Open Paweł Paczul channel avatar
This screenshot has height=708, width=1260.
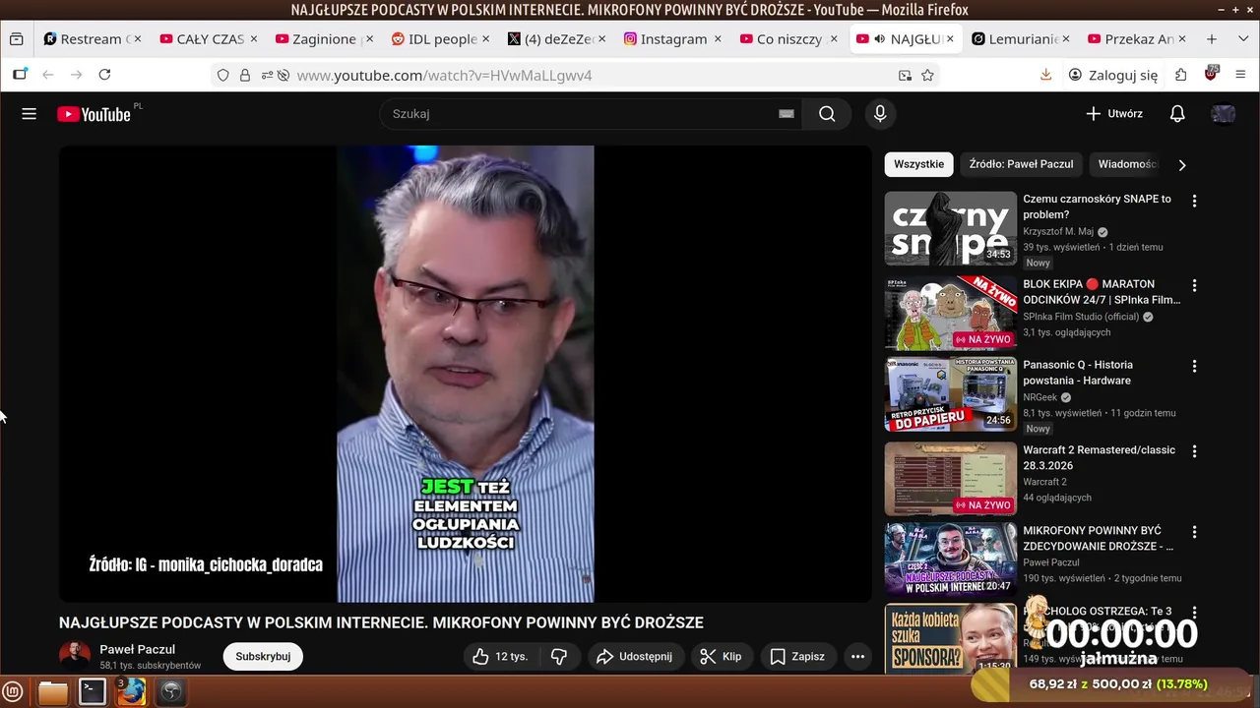[75, 656]
